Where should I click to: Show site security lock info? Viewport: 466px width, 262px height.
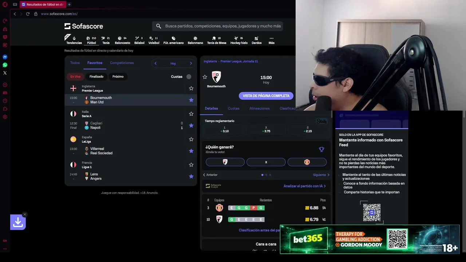click(x=36, y=14)
